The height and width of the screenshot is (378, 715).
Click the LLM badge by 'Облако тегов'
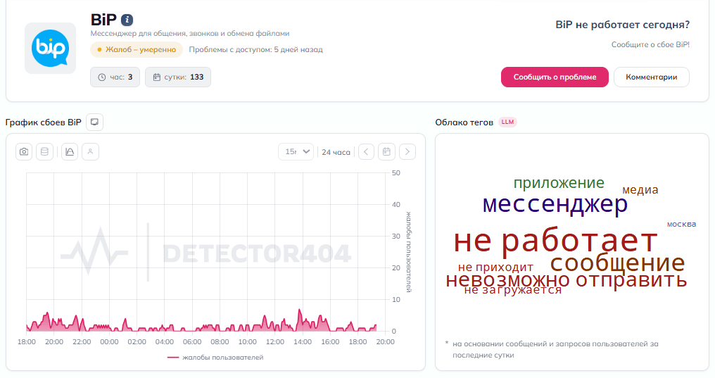tap(507, 122)
